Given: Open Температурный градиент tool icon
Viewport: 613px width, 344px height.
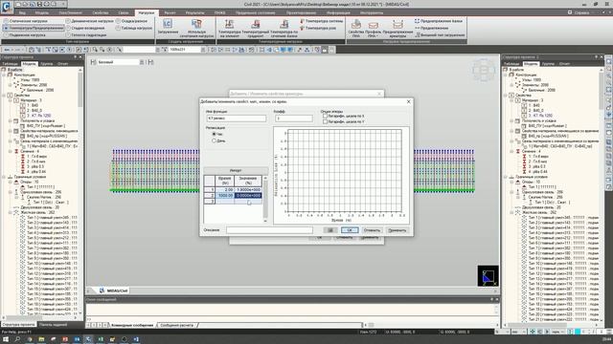Looking at the screenshot, I should coord(256,28).
